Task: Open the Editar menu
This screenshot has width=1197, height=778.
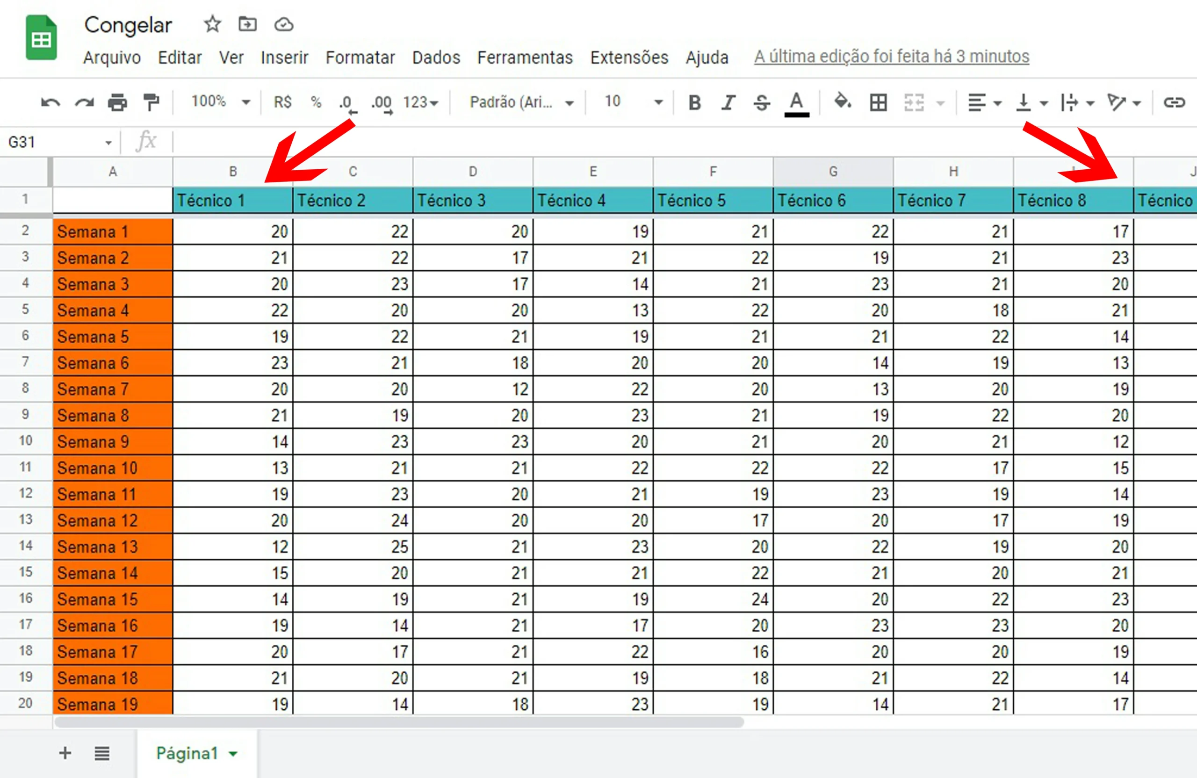Action: [180, 58]
